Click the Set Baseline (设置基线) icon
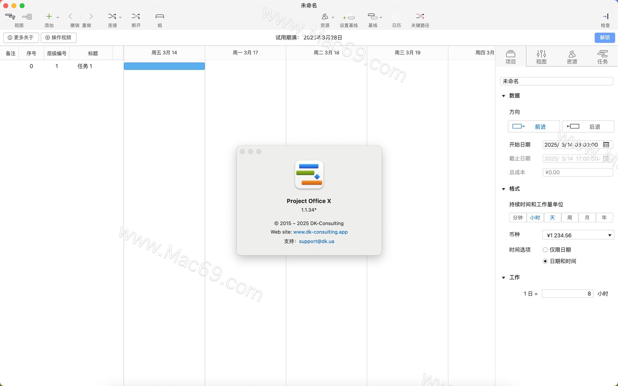Image resolution: width=618 pixels, height=386 pixels. pyautogui.click(x=349, y=17)
